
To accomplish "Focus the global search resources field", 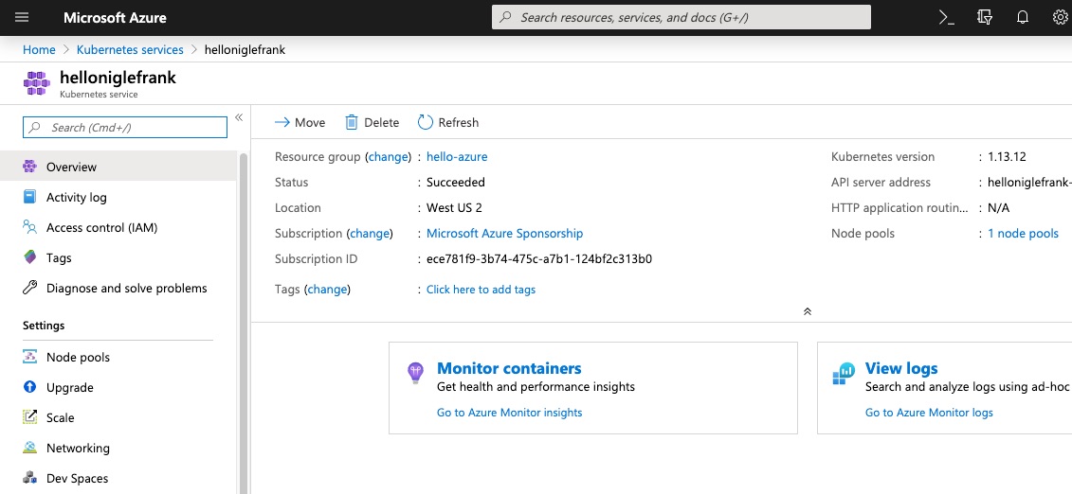I will click(x=681, y=18).
